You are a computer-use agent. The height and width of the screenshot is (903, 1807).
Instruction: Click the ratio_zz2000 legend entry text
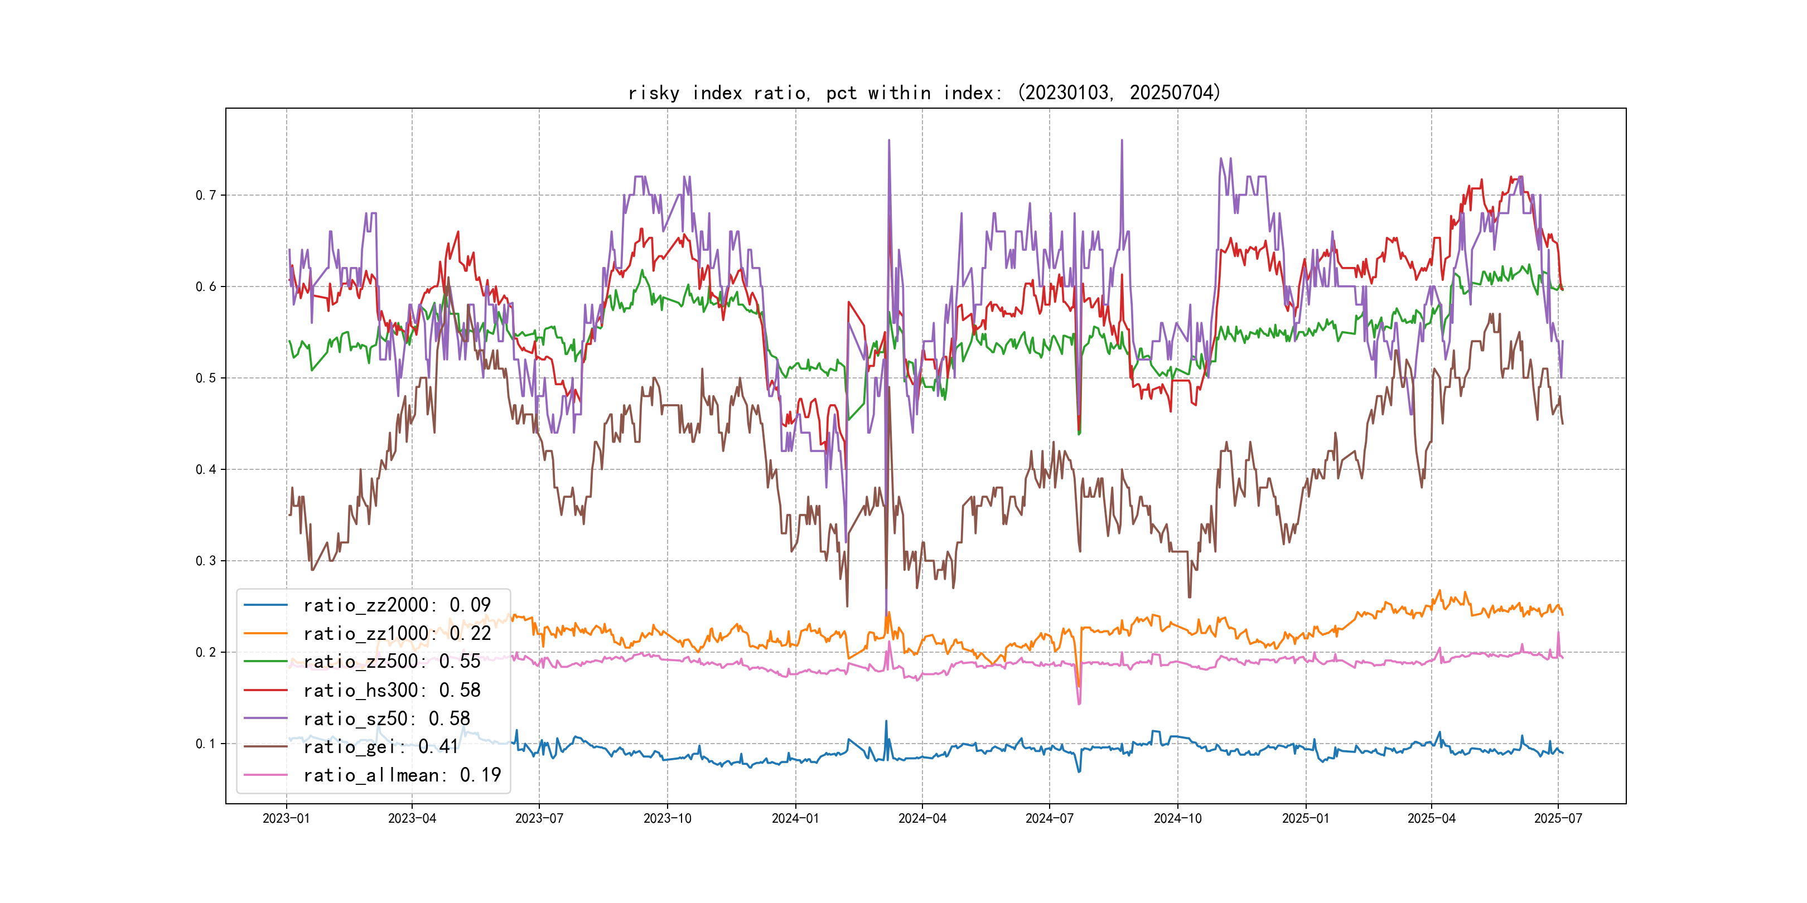397,605
